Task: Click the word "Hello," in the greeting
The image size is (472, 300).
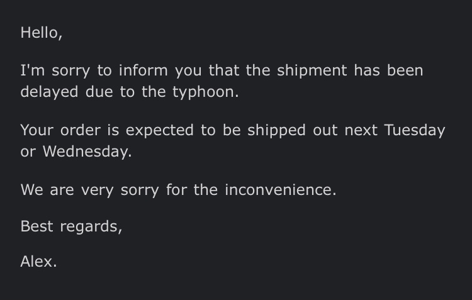Action: coord(42,33)
